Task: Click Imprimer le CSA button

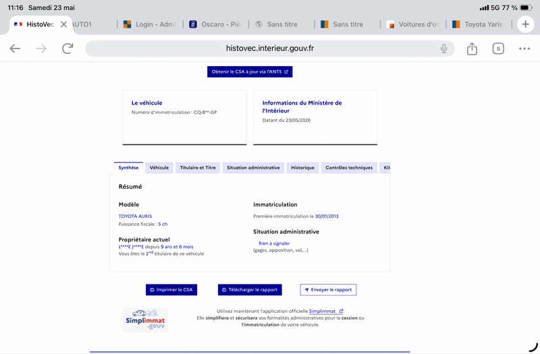Action: [x=171, y=290]
